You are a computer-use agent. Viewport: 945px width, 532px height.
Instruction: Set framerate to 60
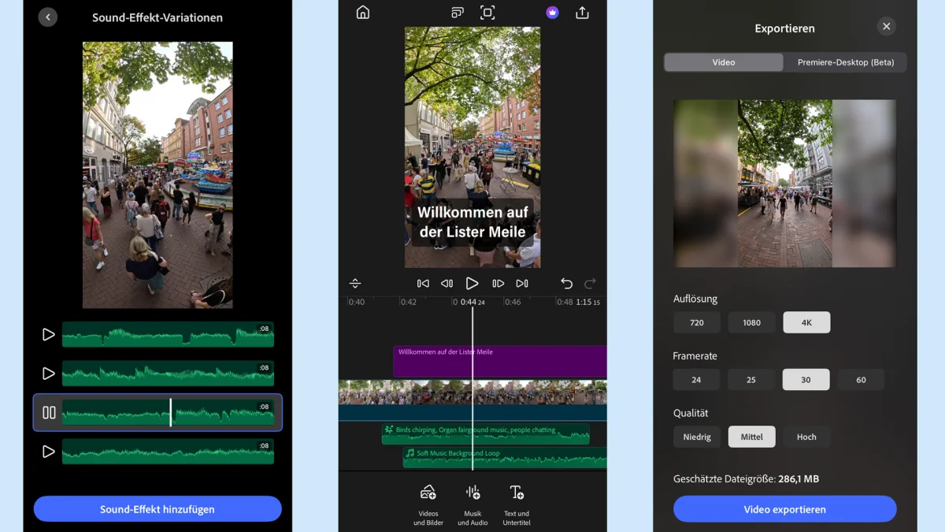pos(861,380)
